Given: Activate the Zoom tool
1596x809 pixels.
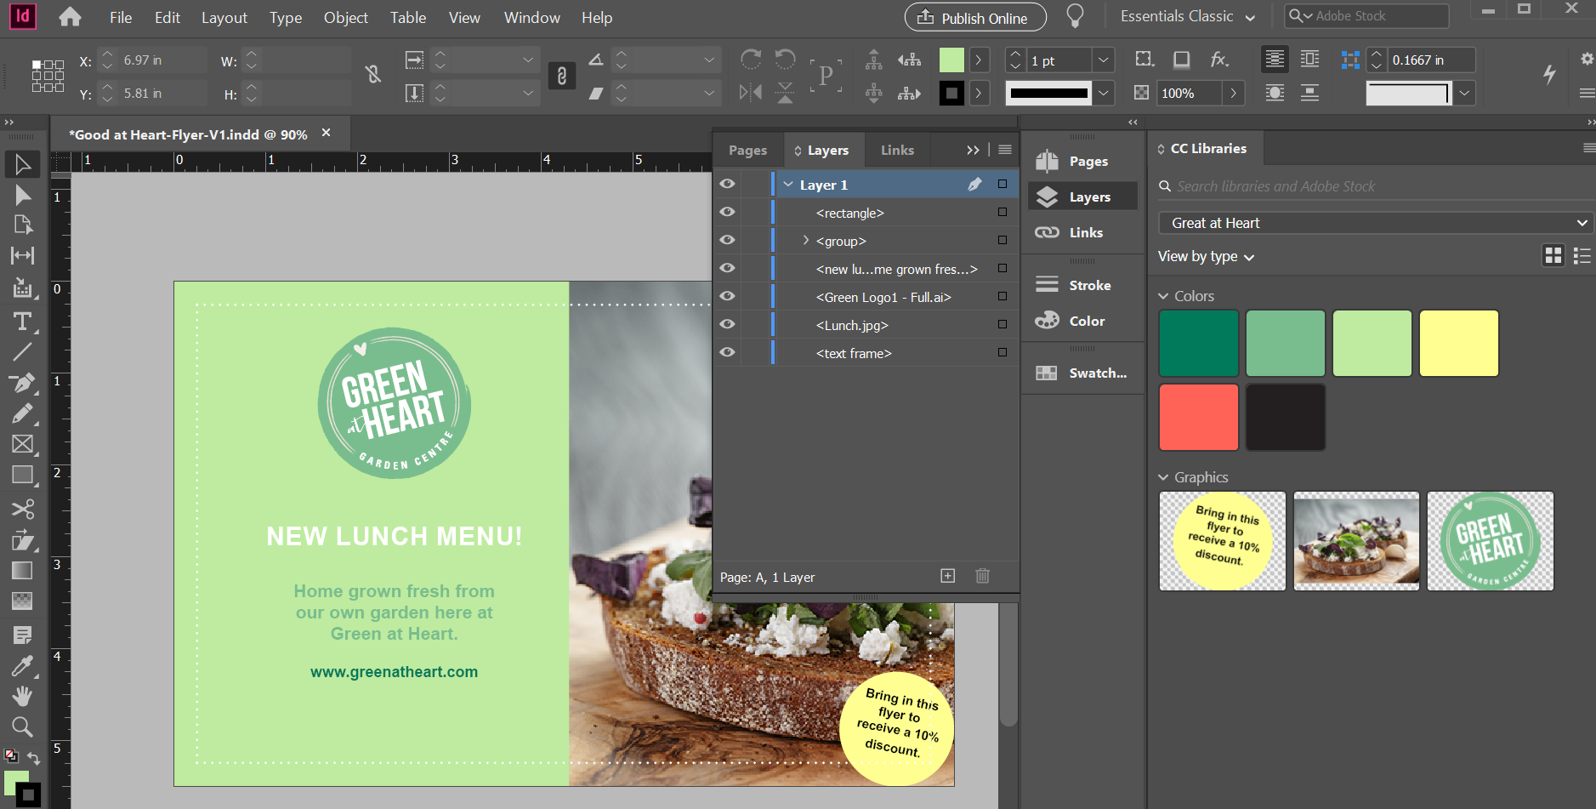Looking at the screenshot, I should (22, 727).
